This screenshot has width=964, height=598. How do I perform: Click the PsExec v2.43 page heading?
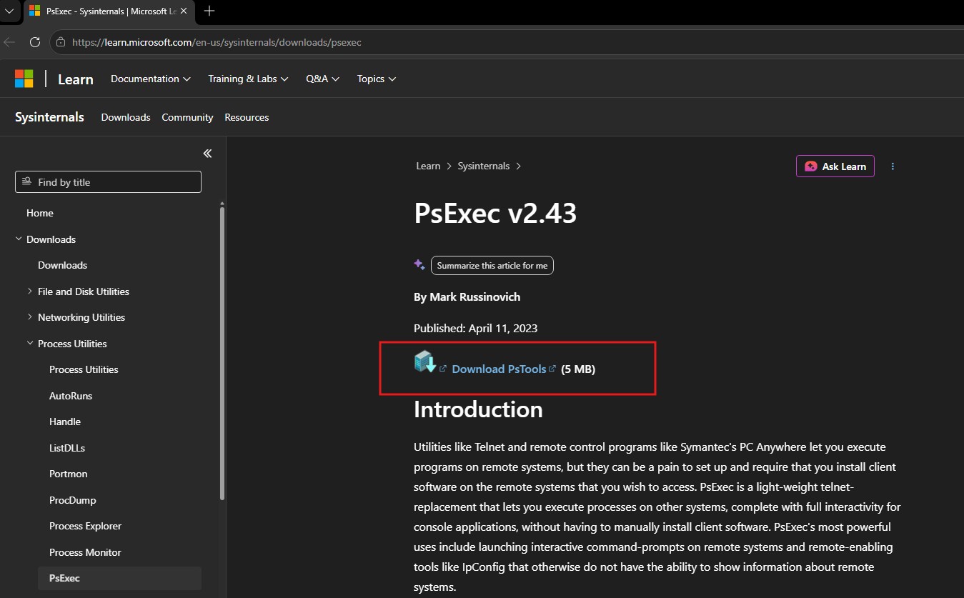tap(495, 213)
